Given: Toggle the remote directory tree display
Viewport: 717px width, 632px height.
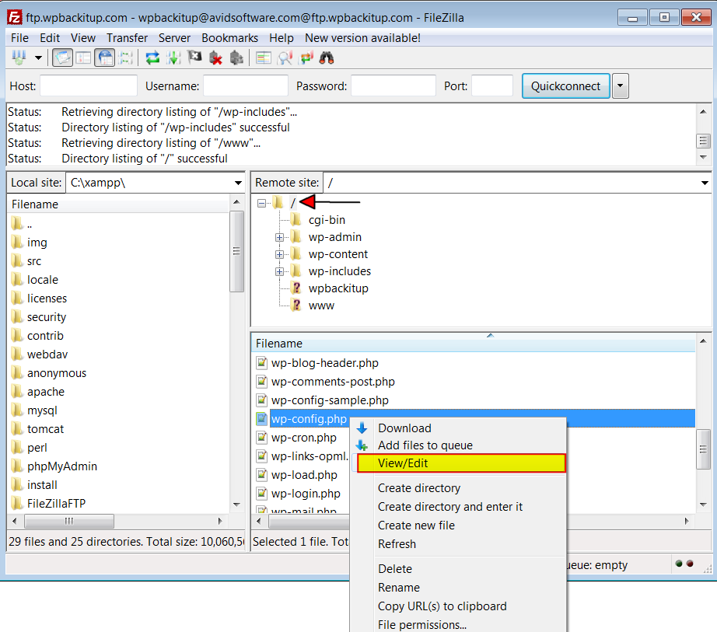Looking at the screenshot, I should pos(105,58).
